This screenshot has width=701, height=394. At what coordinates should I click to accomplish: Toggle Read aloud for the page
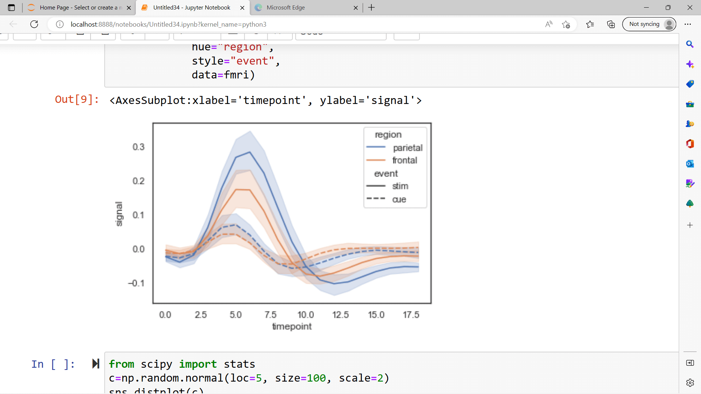click(x=549, y=24)
